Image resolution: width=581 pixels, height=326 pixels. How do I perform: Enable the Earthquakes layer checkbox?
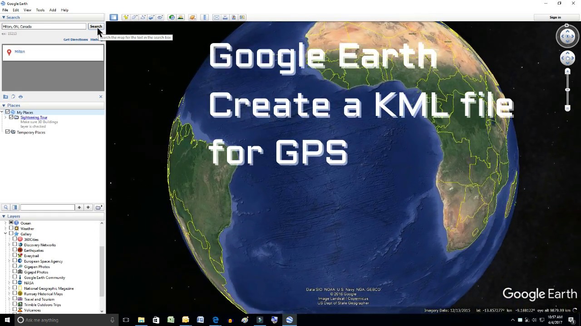[15, 250]
